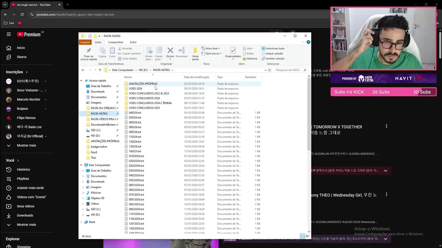Open Playlists in YouTube sidebar

point(23,179)
